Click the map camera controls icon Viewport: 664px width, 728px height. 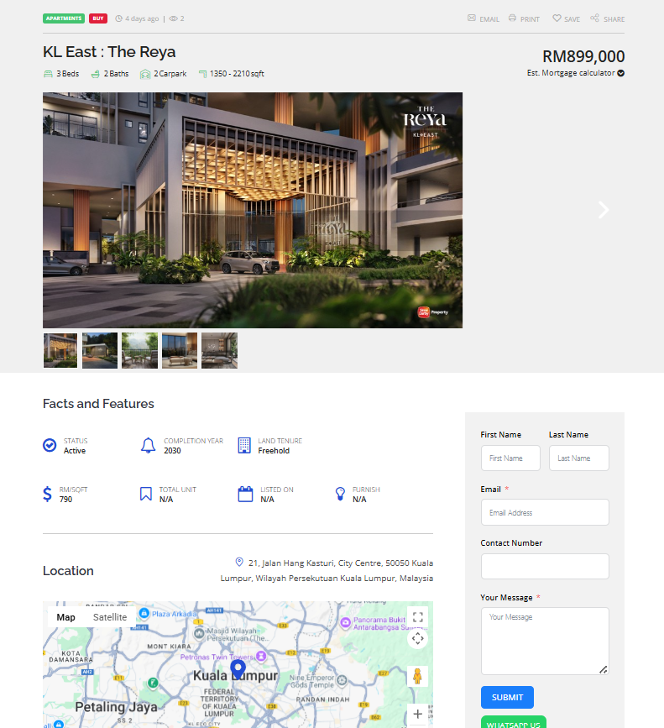click(x=417, y=639)
